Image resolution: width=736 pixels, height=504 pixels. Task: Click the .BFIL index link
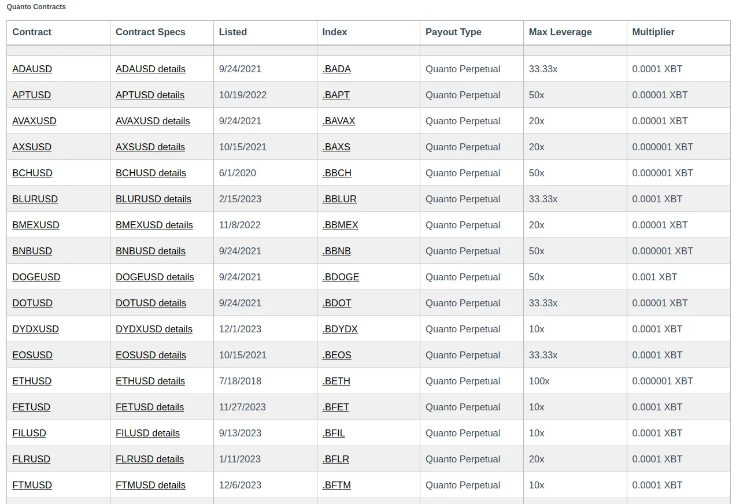click(x=334, y=433)
